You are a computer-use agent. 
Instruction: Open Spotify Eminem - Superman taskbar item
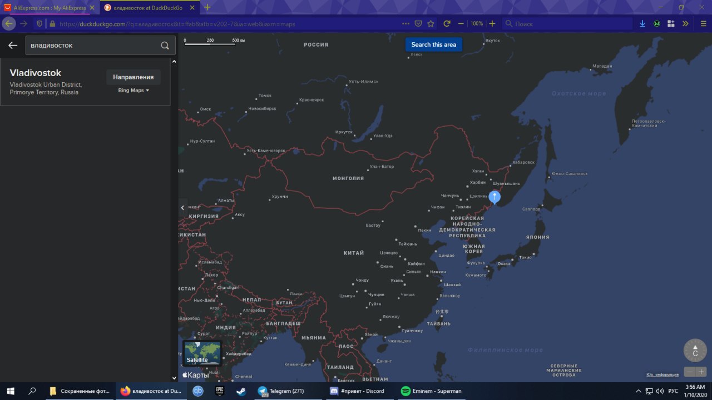click(431, 391)
